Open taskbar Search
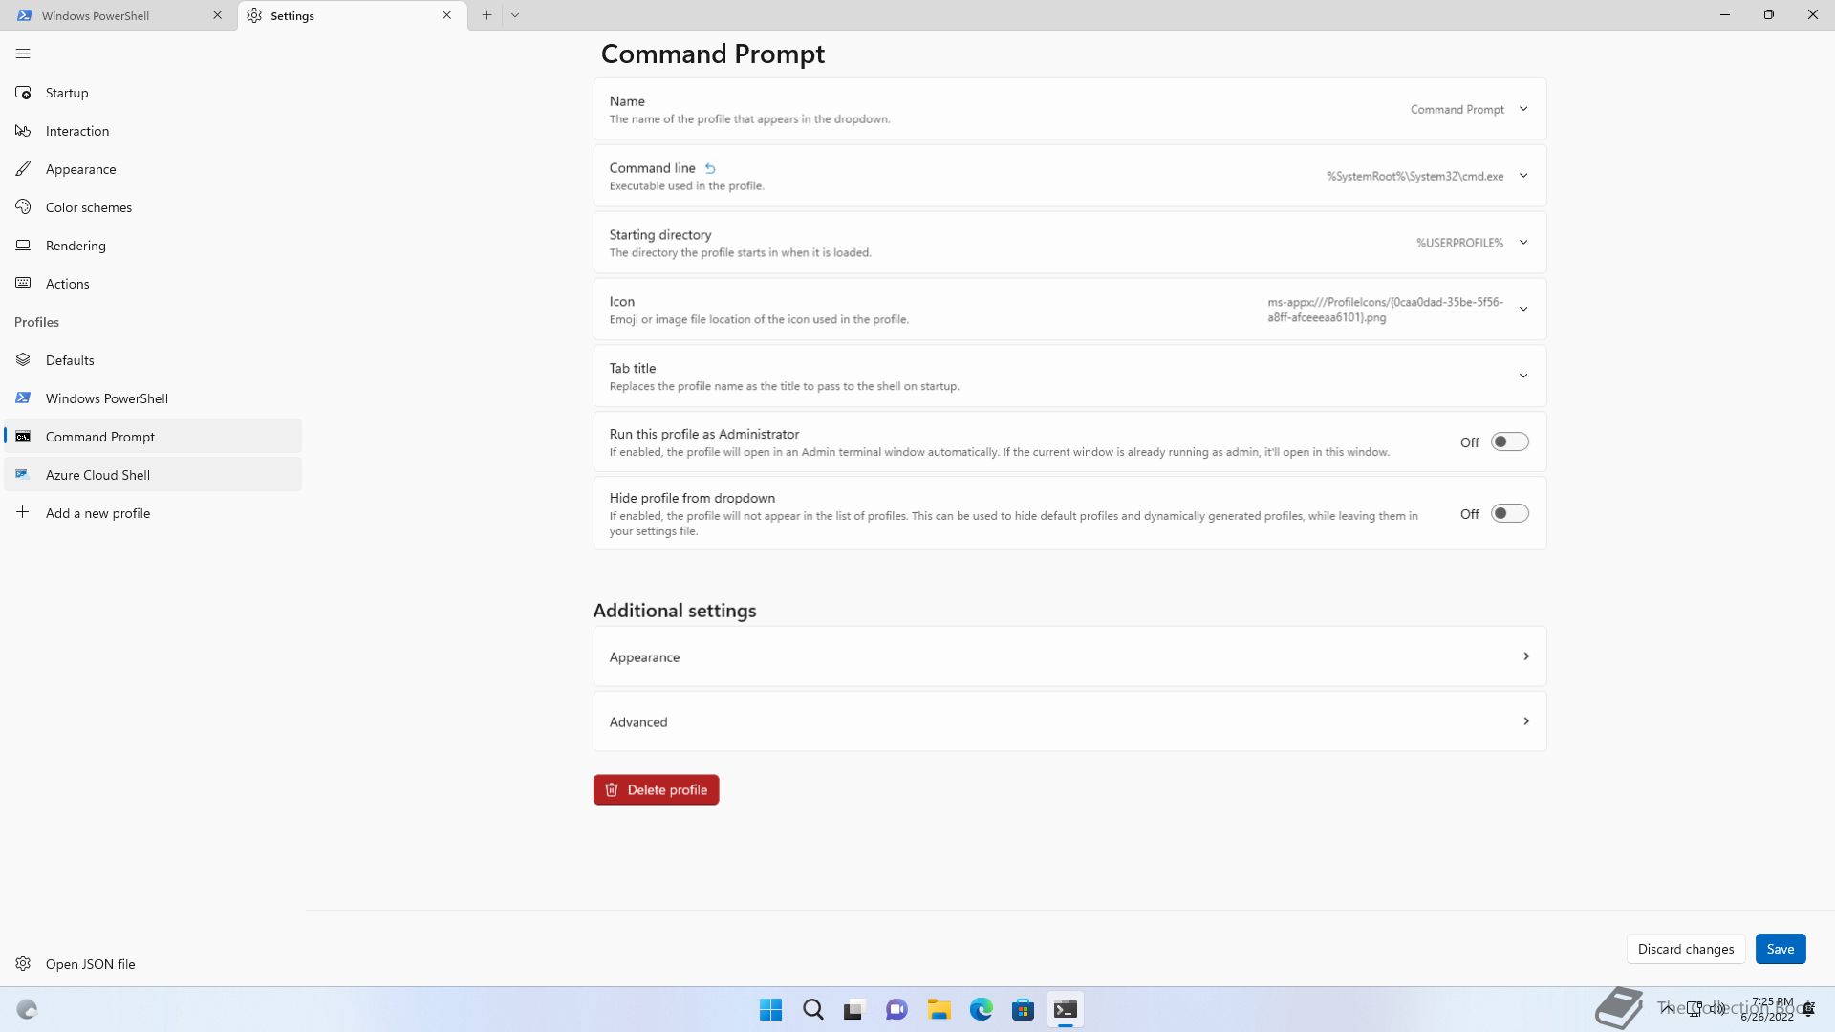Viewport: 1835px width, 1032px height. pos(813,1010)
